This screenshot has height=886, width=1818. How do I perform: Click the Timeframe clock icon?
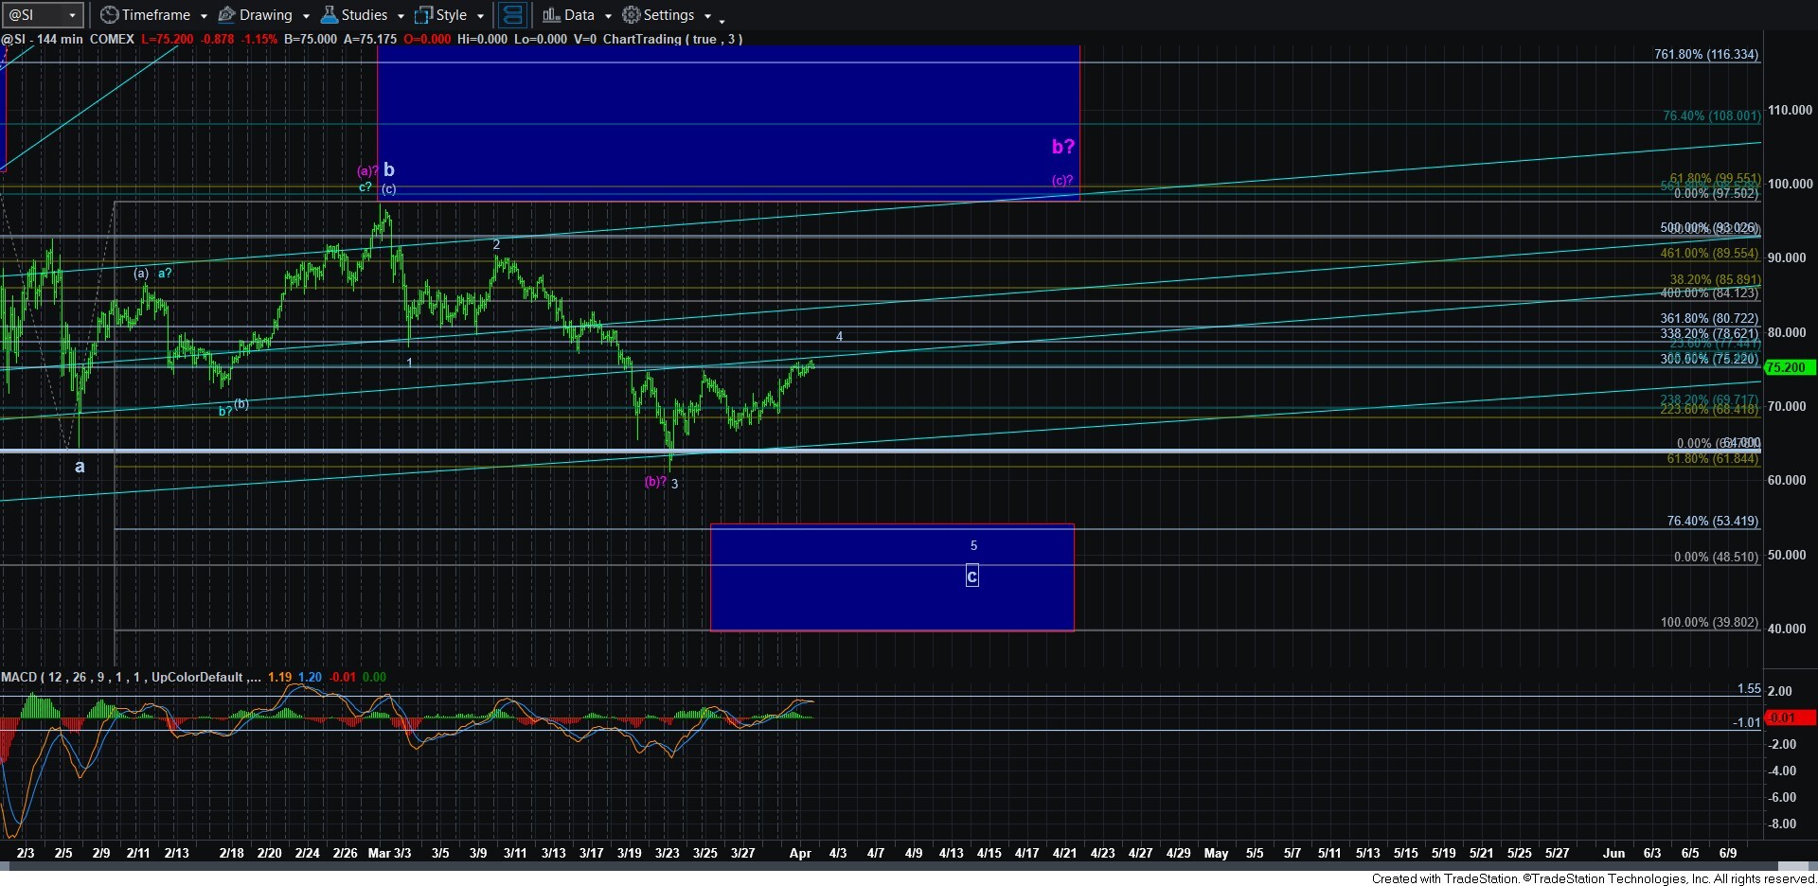(x=110, y=15)
